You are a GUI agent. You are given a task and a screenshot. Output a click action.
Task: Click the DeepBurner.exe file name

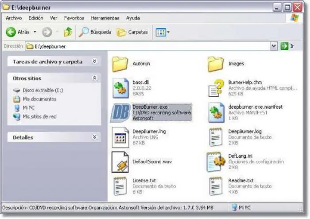tap(150, 107)
